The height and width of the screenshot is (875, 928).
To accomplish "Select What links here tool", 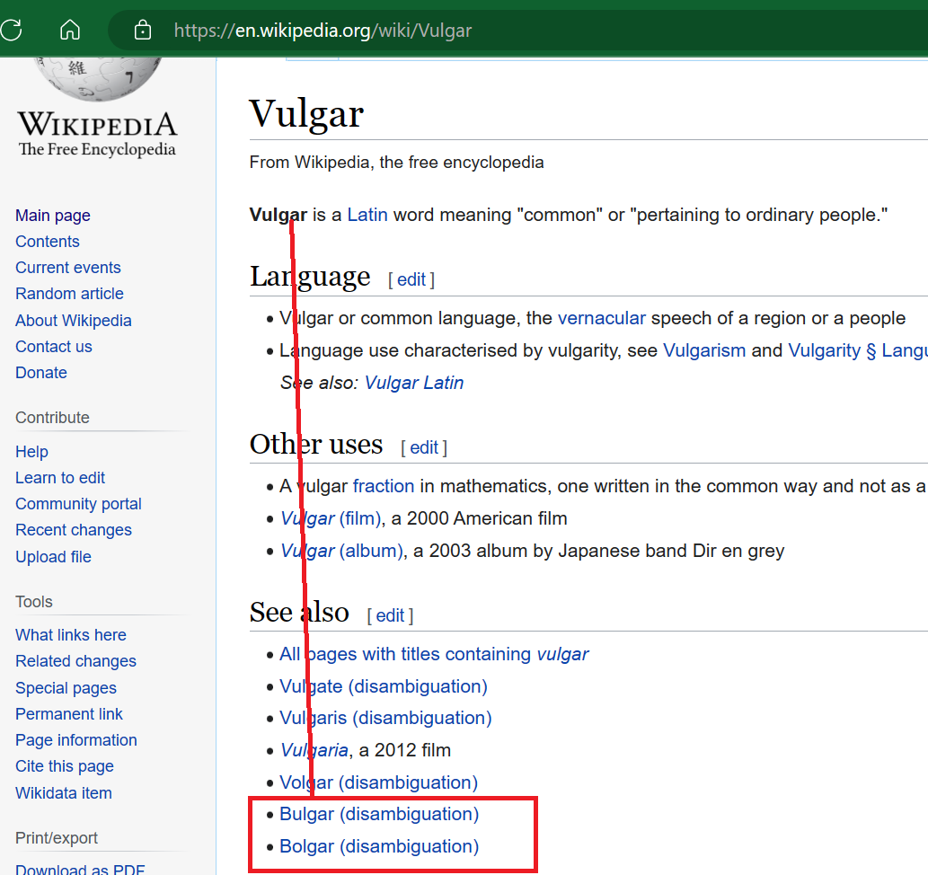I will coord(71,635).
